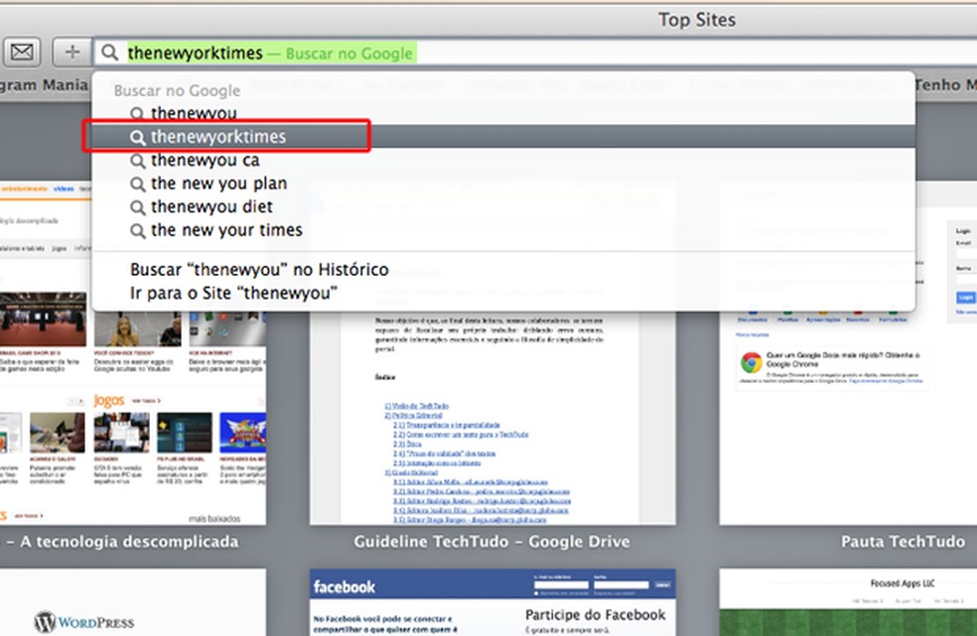This screenshot has width=977, height=636.
Task: Click the envelope mail icon in the toolbar
Action: click(x=21, y=52)
